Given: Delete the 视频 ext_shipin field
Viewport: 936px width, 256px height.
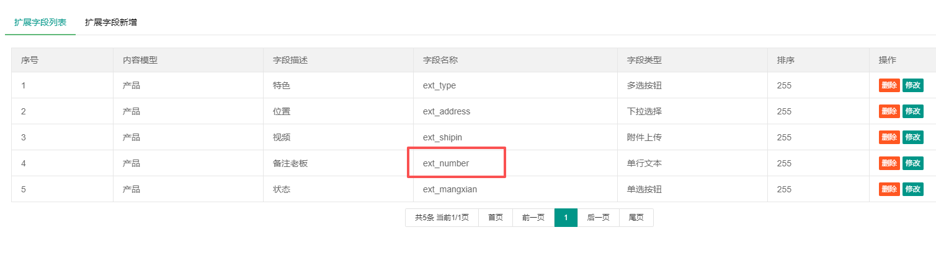Looking at the screenshot, I should pos(889,137).
